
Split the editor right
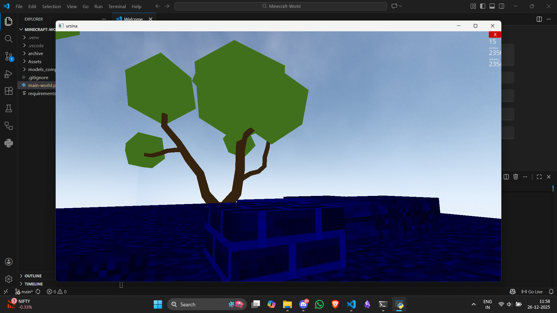point(539,19)
